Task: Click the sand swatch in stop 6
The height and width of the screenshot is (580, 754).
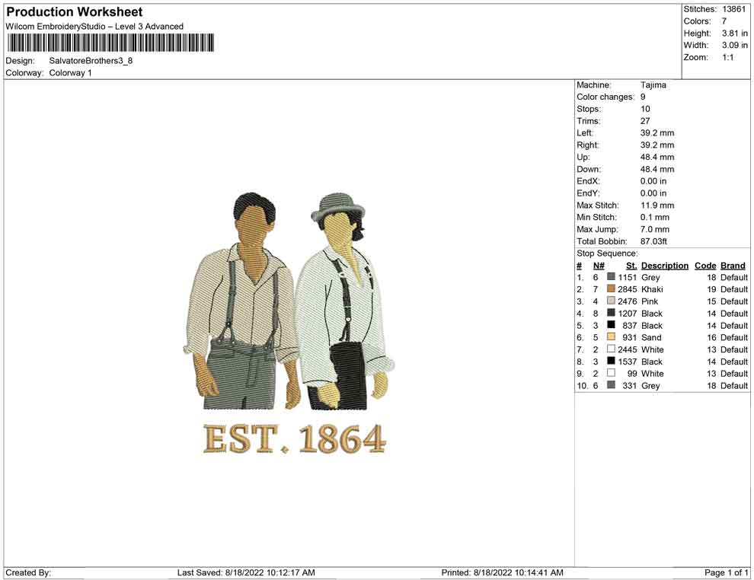Action: point(611,337)
